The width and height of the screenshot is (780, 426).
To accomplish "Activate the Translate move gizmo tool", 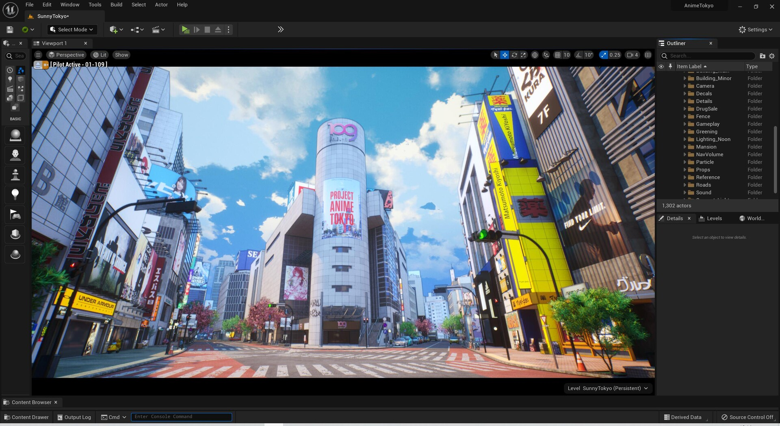I will pos(505,55).
